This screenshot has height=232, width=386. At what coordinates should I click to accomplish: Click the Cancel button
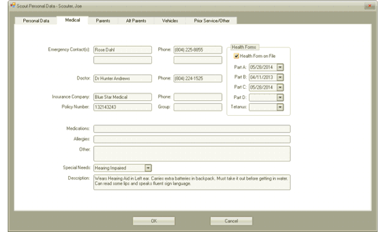[231, 221]
